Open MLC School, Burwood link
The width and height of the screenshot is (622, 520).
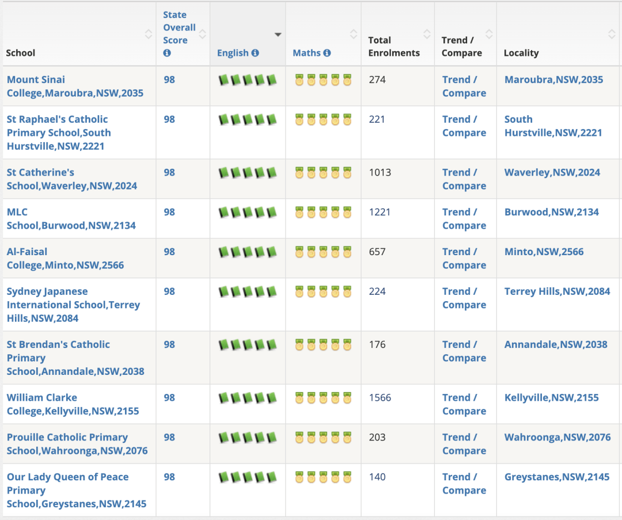(71, 219)
